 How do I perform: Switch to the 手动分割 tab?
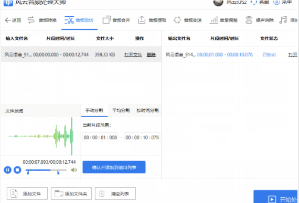tap(94, 110)
